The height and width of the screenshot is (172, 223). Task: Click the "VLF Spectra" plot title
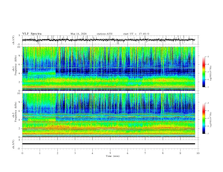[x=32, y=34]
